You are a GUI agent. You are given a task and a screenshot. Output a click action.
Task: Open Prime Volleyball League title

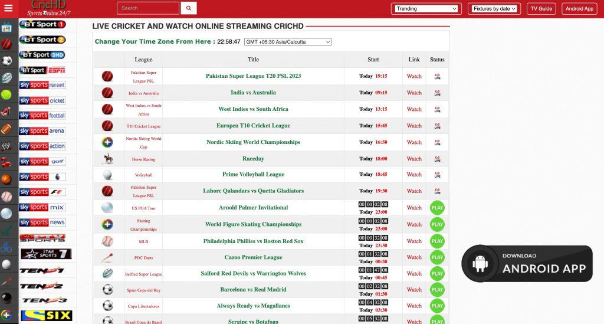coord(253,174)
